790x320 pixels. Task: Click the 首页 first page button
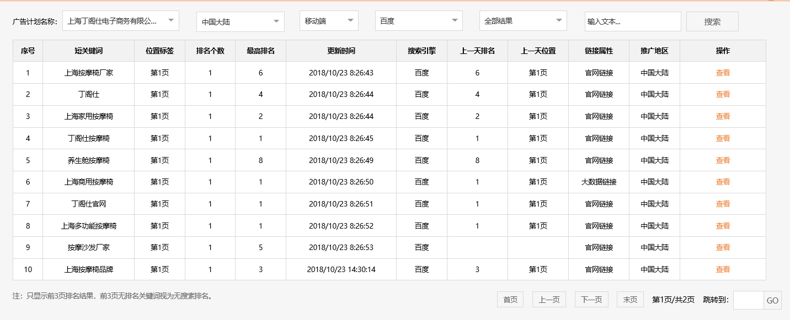pyautogui.click(x=510, y=299)
